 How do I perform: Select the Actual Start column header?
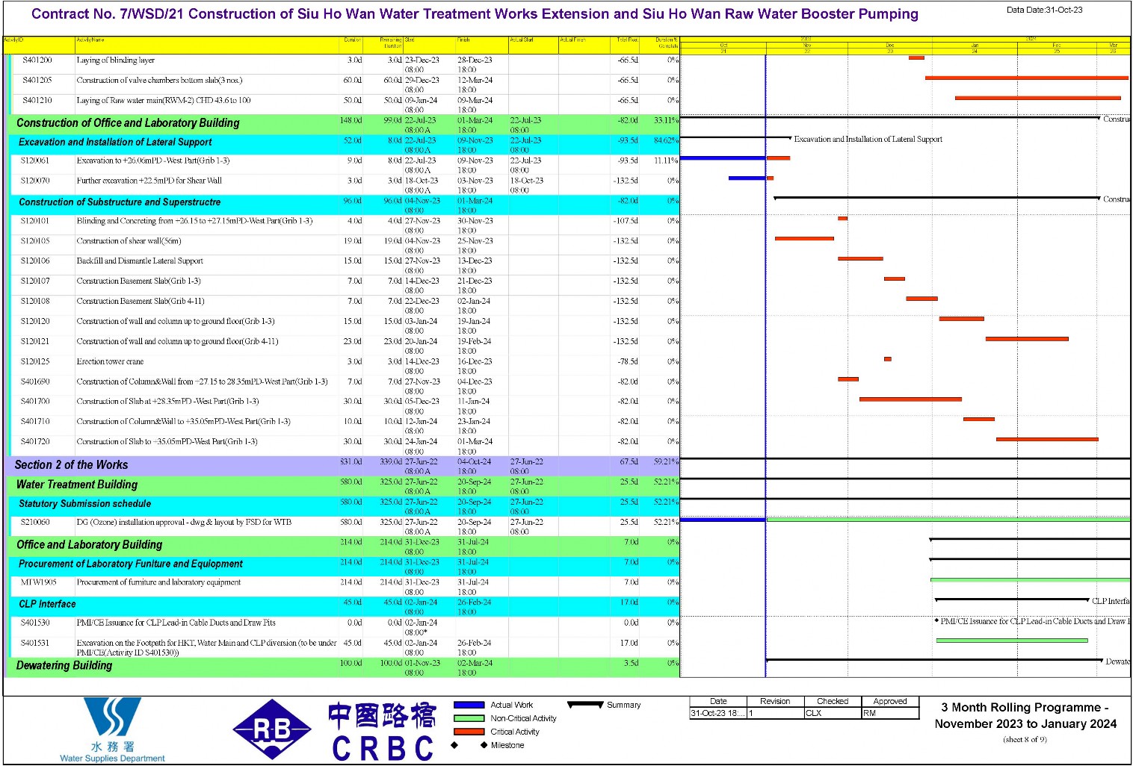point(534,44)
